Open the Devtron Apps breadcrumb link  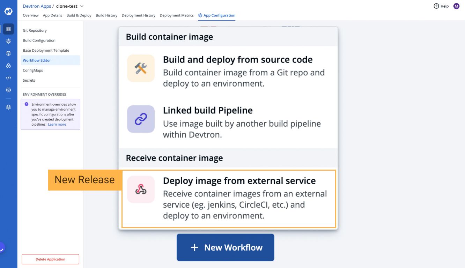37,6
